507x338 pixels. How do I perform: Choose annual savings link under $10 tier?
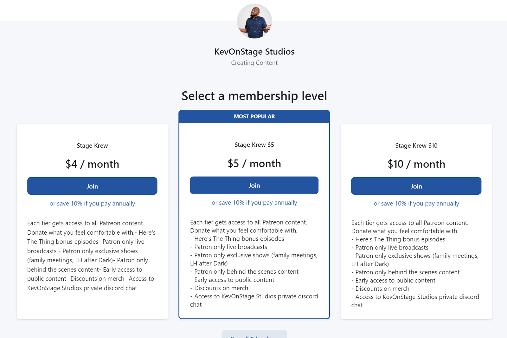pyautogui.click(x=416, y=204)
